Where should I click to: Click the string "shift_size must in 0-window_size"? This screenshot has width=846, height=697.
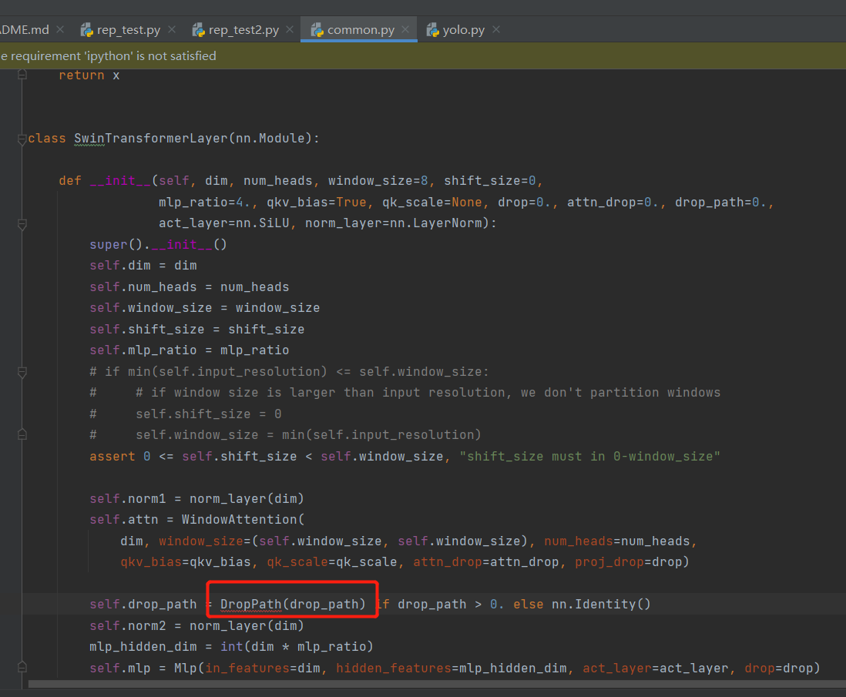click(x=589, y=457)
